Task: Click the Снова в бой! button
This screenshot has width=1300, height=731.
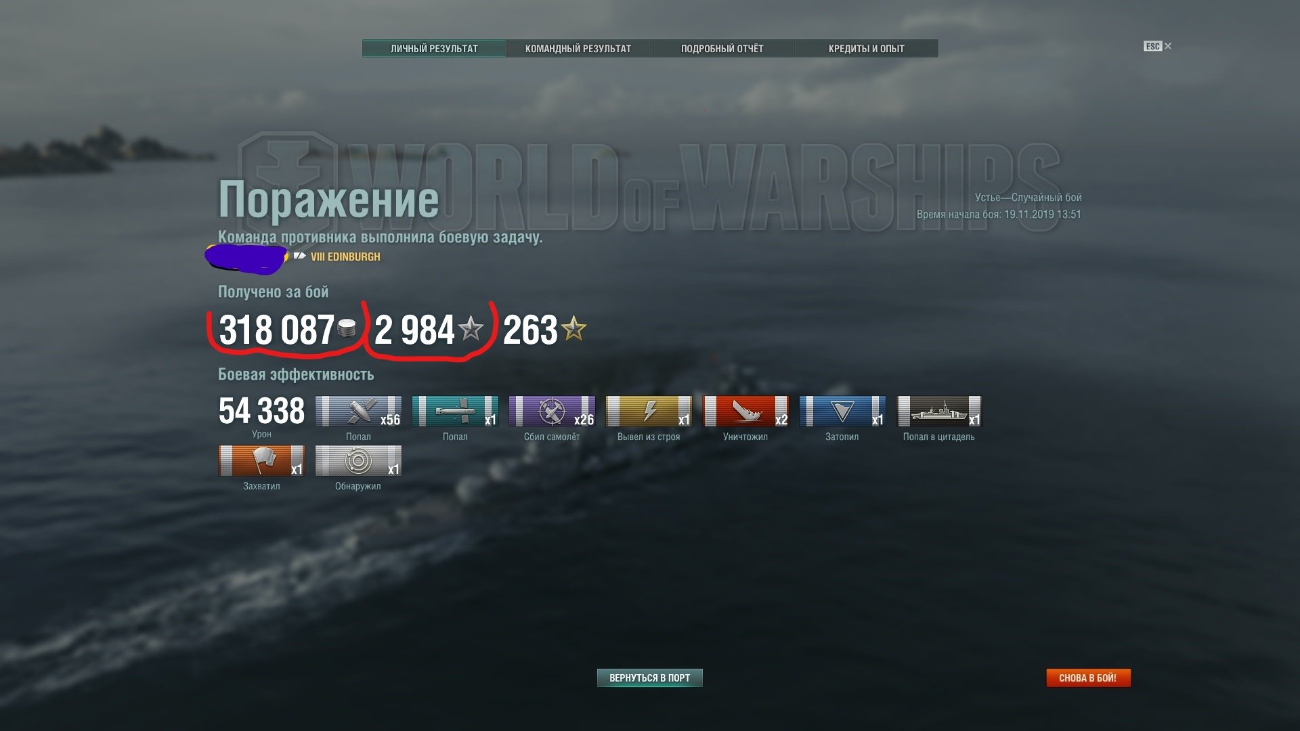Action: [1088, 678]
